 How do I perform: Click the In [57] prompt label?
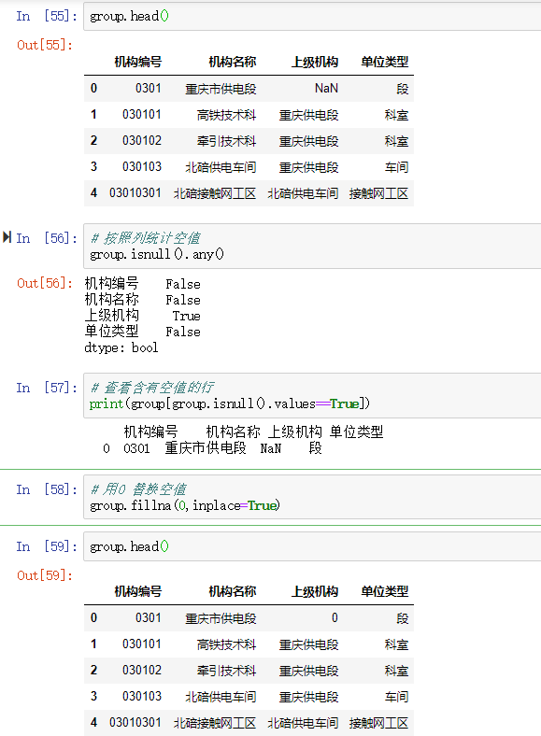pyautogui.click(x=47, y=388)
